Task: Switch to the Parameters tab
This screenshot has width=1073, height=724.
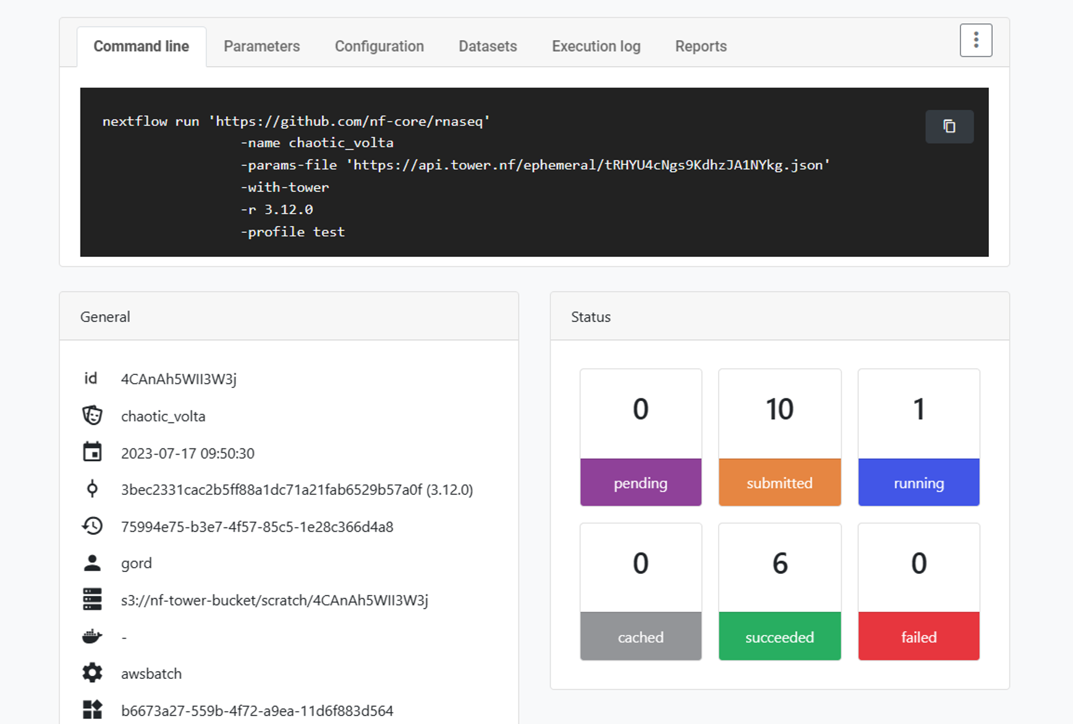Action: coord(261,46)
